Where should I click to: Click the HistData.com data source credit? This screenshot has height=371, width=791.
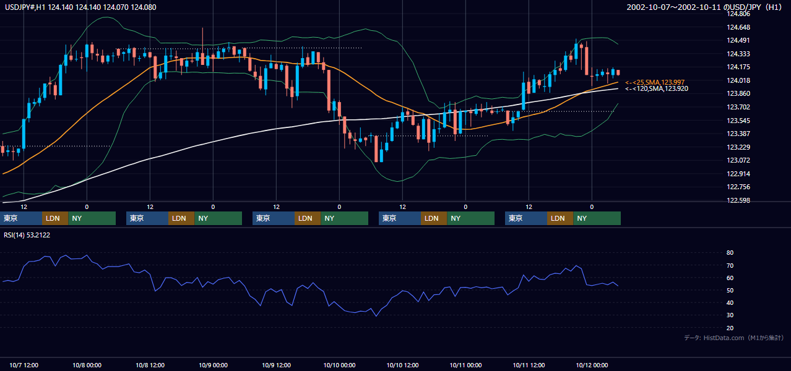click(735, 338)
